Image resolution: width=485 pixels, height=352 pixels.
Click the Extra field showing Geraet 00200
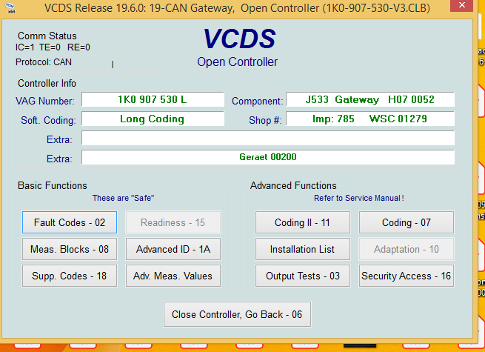point(268,157)
